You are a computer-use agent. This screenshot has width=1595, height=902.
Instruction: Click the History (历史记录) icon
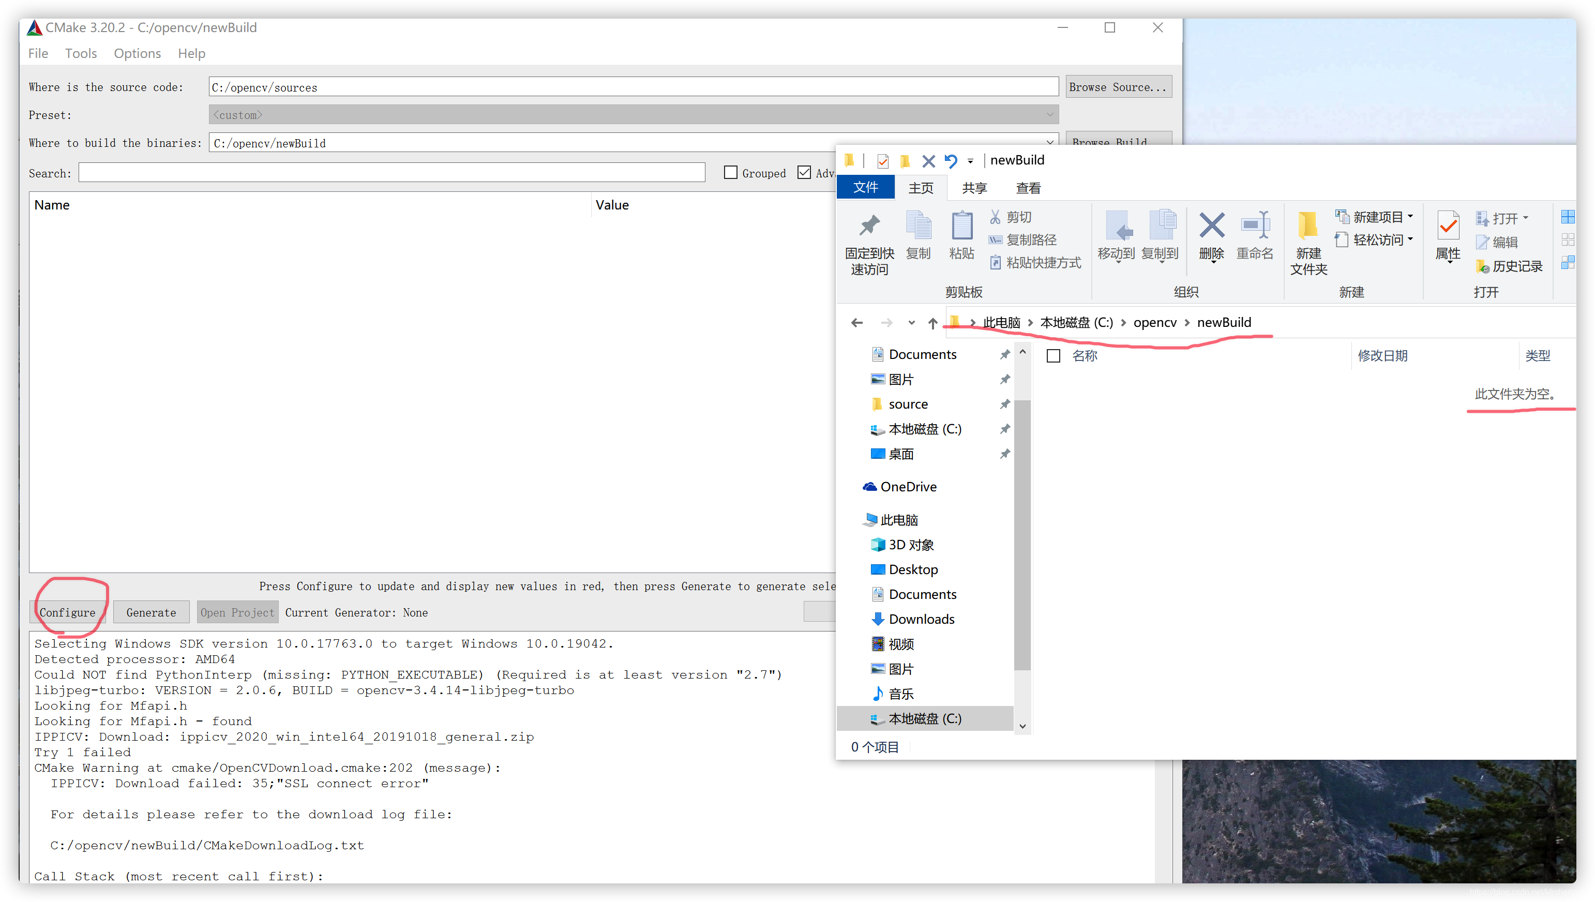(x=1482, y=266)
